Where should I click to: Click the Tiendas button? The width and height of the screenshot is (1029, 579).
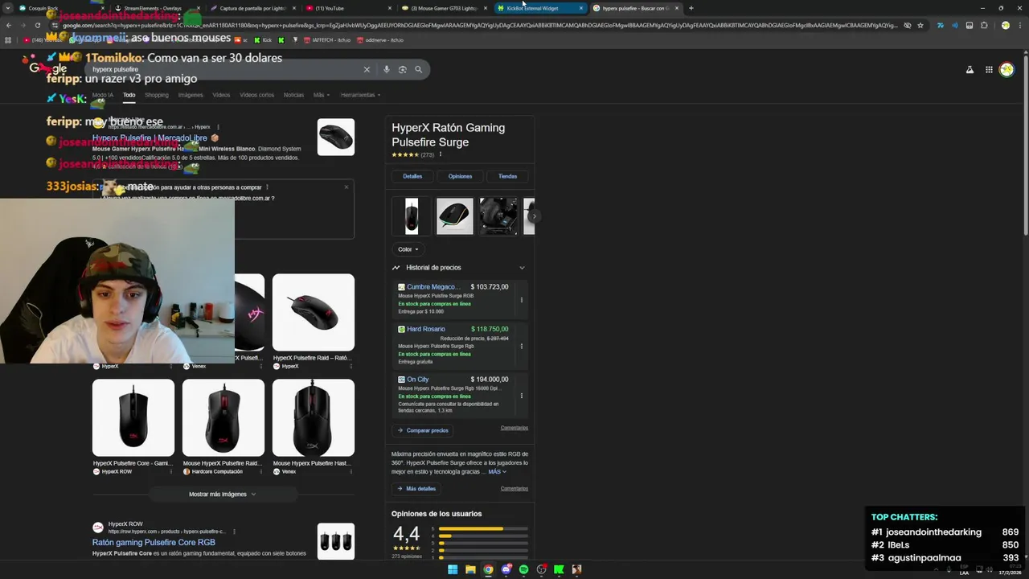[507, 176]
